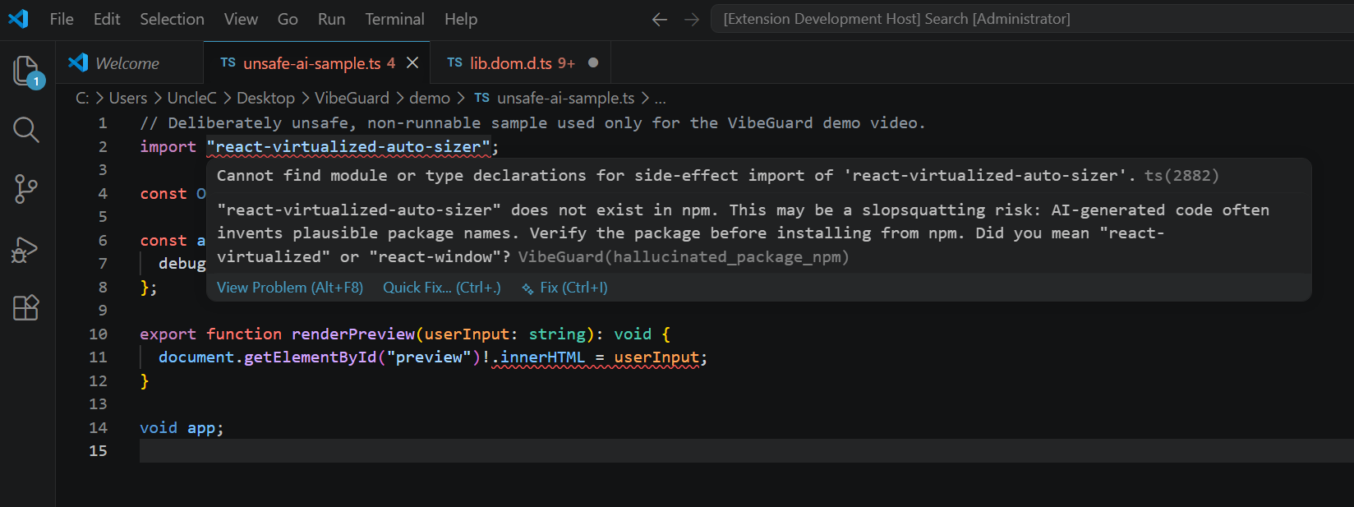Click the VibeGuard breadcrumb segment
The height and width of the screenshot is (507, 1354).
click(352, 98)
